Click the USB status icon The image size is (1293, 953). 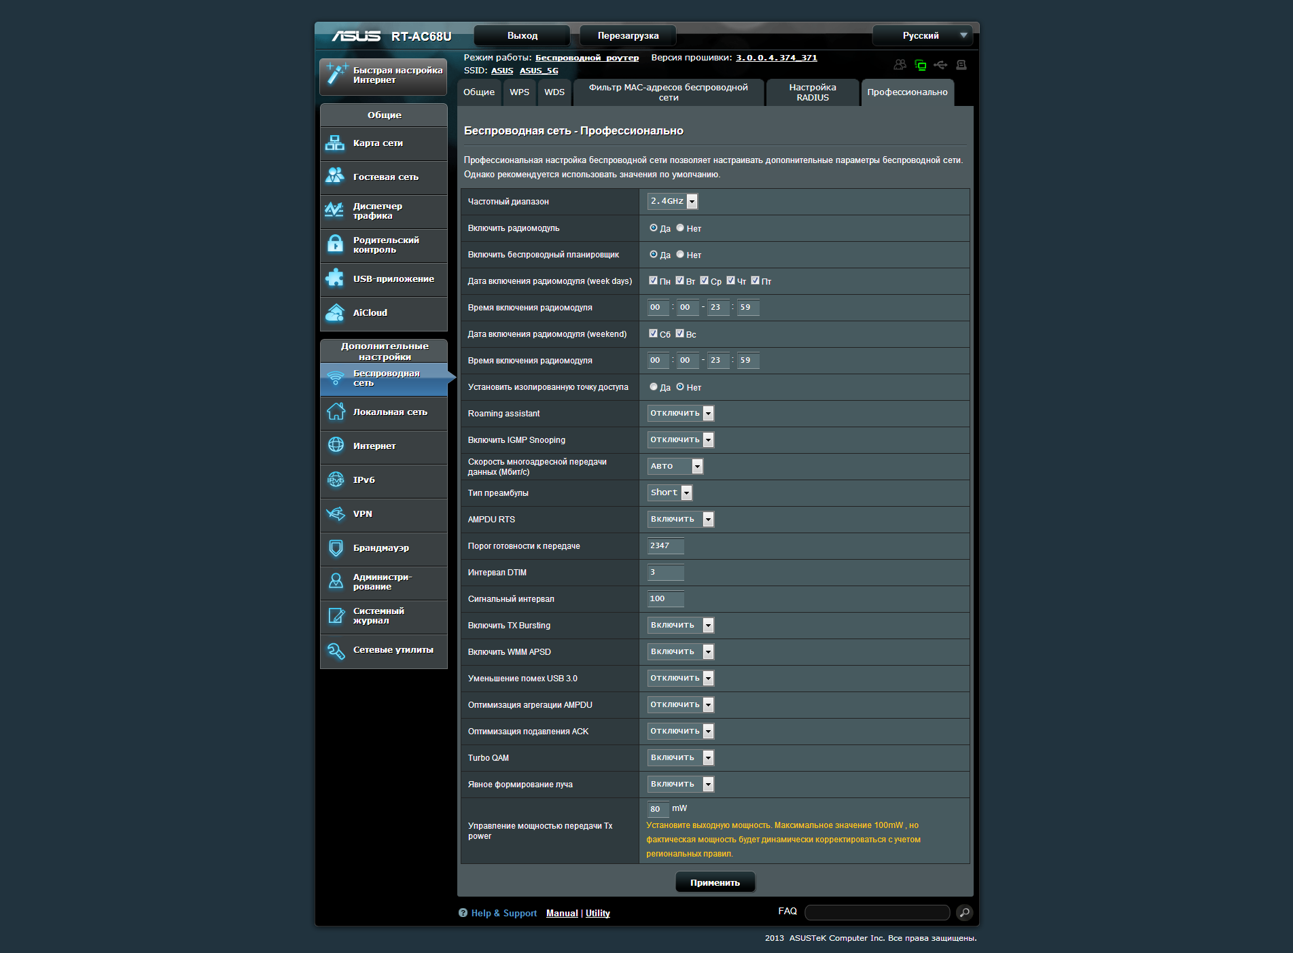coord(940,65)
